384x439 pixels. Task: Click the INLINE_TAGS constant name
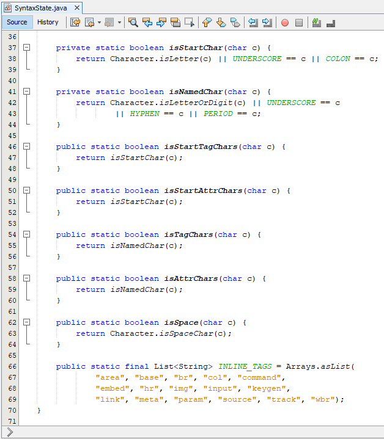pyautogui.click(x=245, y=366)
